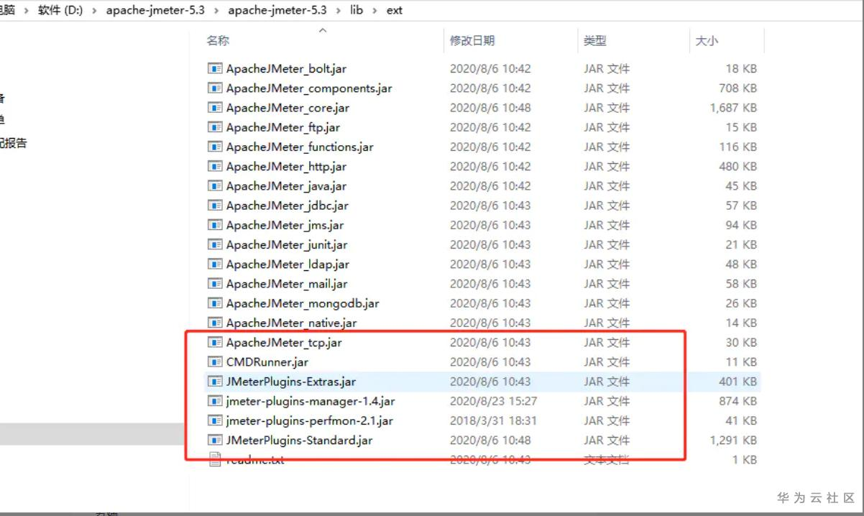The height and width of the screenshot is (516, 864).
Task: Select the ApacheJMeter_java.jar file icon
Action: (214, 186)
